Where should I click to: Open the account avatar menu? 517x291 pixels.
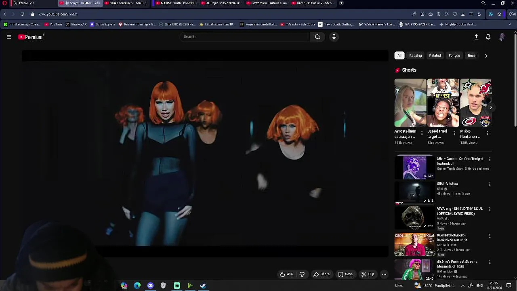coord(502,37)
